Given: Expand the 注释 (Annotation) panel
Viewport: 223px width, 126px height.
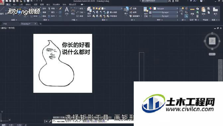Looking at the screenshot, I should coord(74,20).
